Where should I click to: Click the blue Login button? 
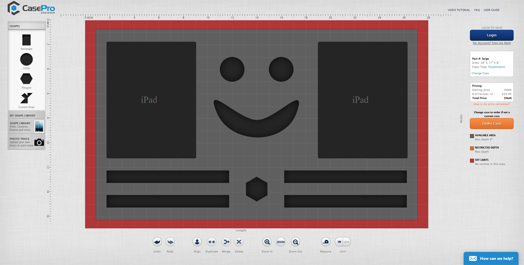491,35
